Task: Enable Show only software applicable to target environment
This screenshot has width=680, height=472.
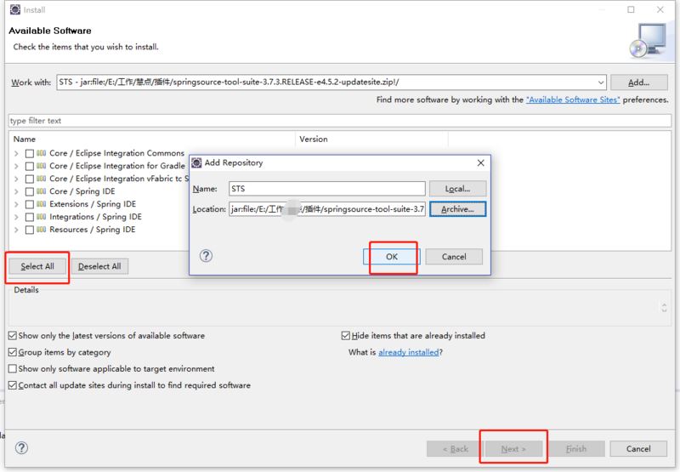Action: pos(13,369)
